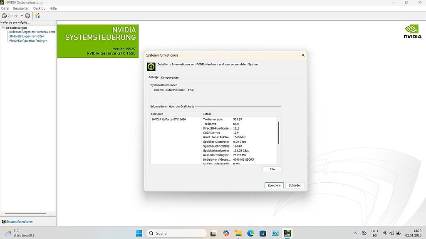Click the forward navigation arrow icon
426x239 pixels.
pyautogui.click(x=27, y=16)
